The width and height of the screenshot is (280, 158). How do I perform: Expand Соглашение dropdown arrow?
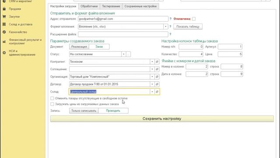click(152, 69)
